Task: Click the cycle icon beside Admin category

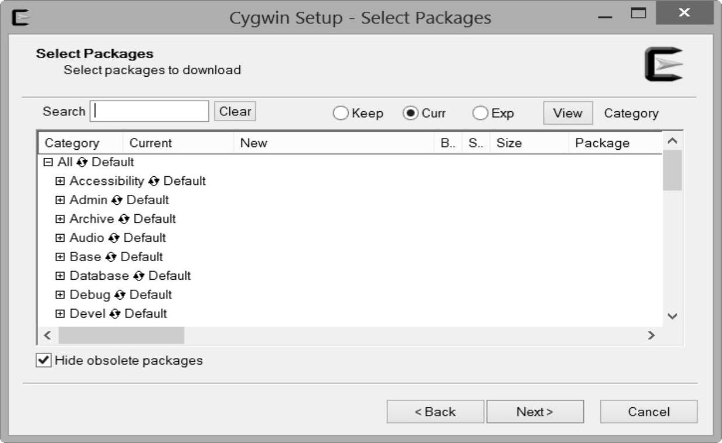Action: coord(117,200)
